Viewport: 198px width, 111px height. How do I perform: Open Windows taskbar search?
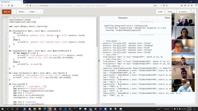[7, 109]
